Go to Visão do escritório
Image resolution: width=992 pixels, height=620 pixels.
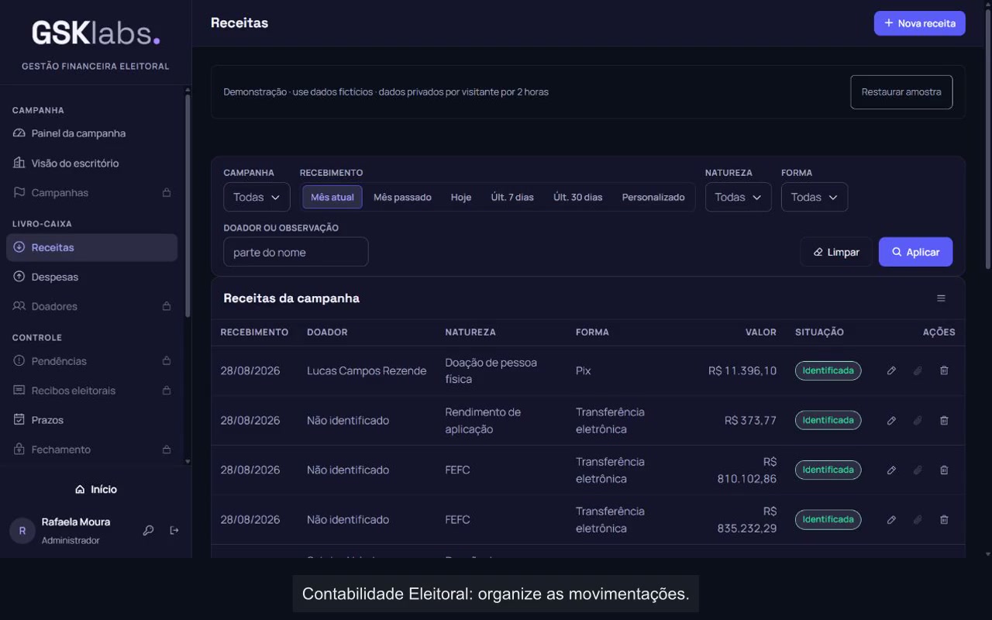pos(91,163)
